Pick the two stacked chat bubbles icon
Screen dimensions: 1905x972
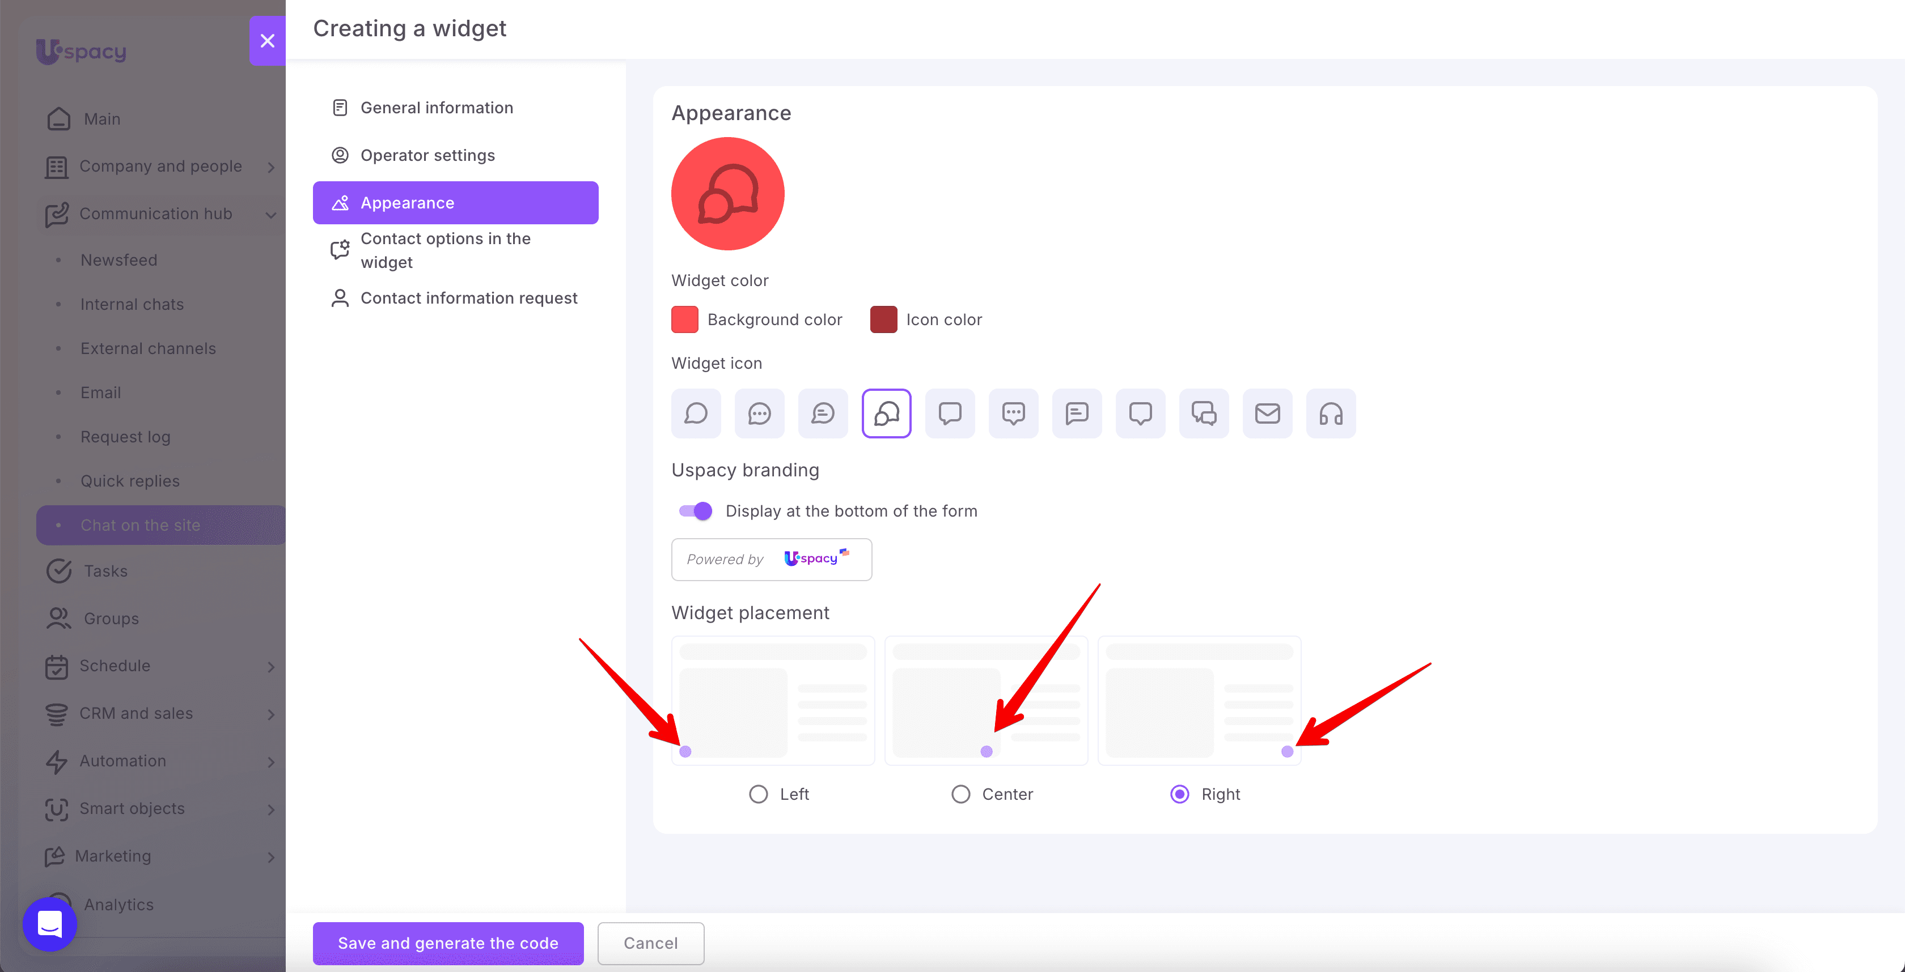tap(1205, 413)
